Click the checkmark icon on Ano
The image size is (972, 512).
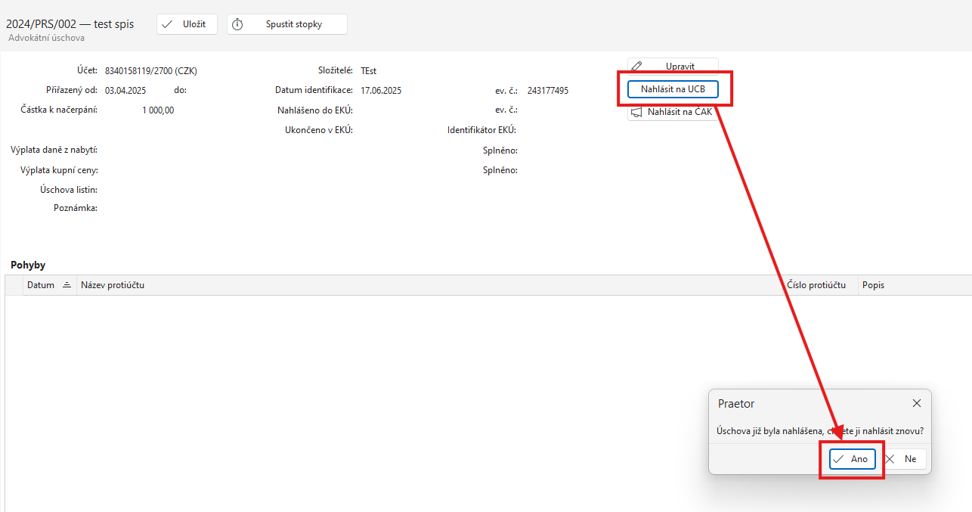[x=838, y=459]
